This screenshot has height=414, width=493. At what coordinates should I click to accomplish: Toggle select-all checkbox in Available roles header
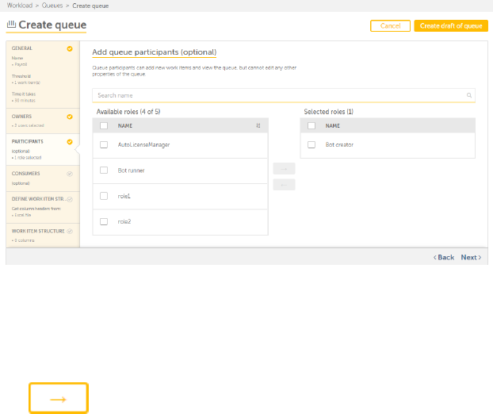click(x=104, y=125)
